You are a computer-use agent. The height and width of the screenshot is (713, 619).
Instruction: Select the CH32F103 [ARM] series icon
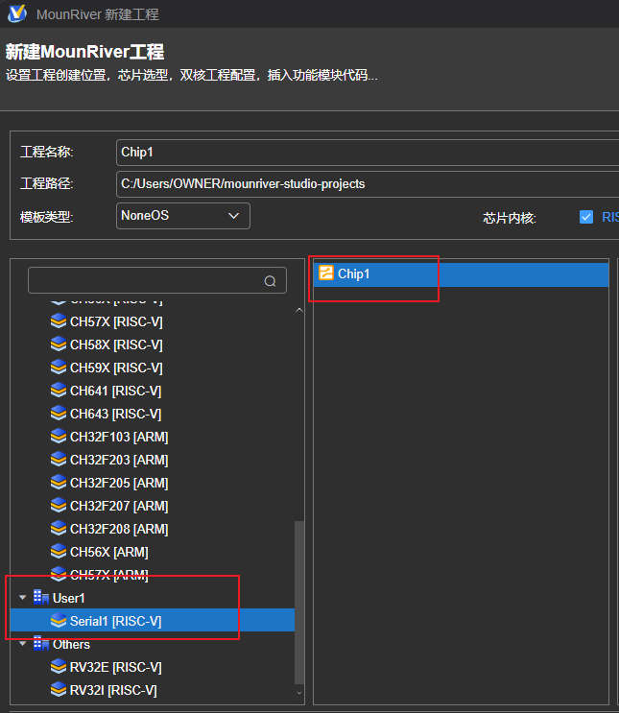click(59, 437)
